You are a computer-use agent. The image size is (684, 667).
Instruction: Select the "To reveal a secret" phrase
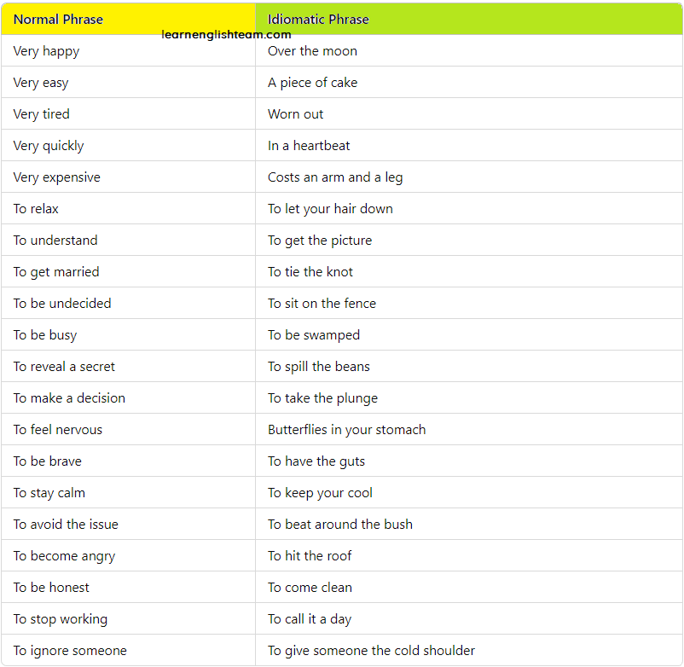(x=64, y=367)
